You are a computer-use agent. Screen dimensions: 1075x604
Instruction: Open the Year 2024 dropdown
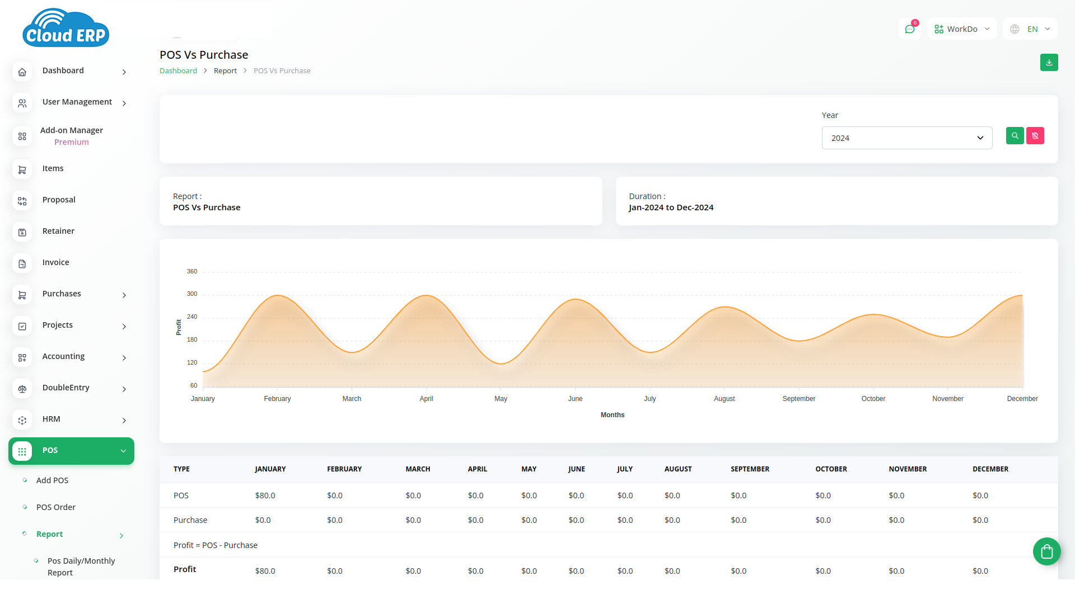[x=906, y=138]
